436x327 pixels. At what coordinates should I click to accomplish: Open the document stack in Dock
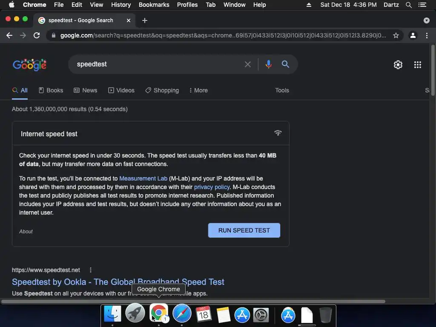click(x=307, y=315)
